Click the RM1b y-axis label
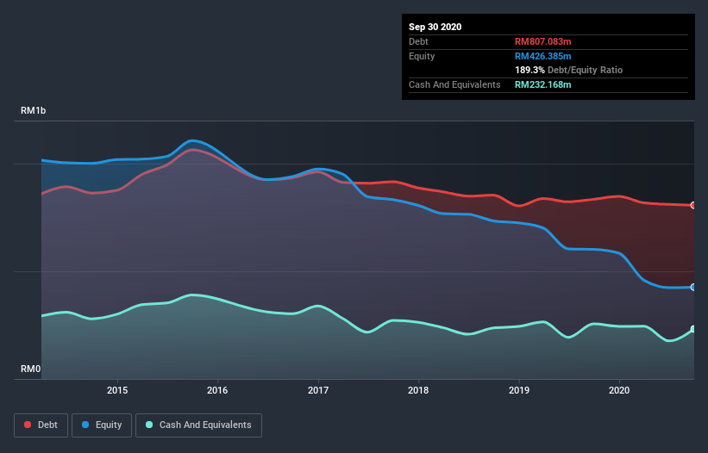708x453 pixels. coord(33,110)
